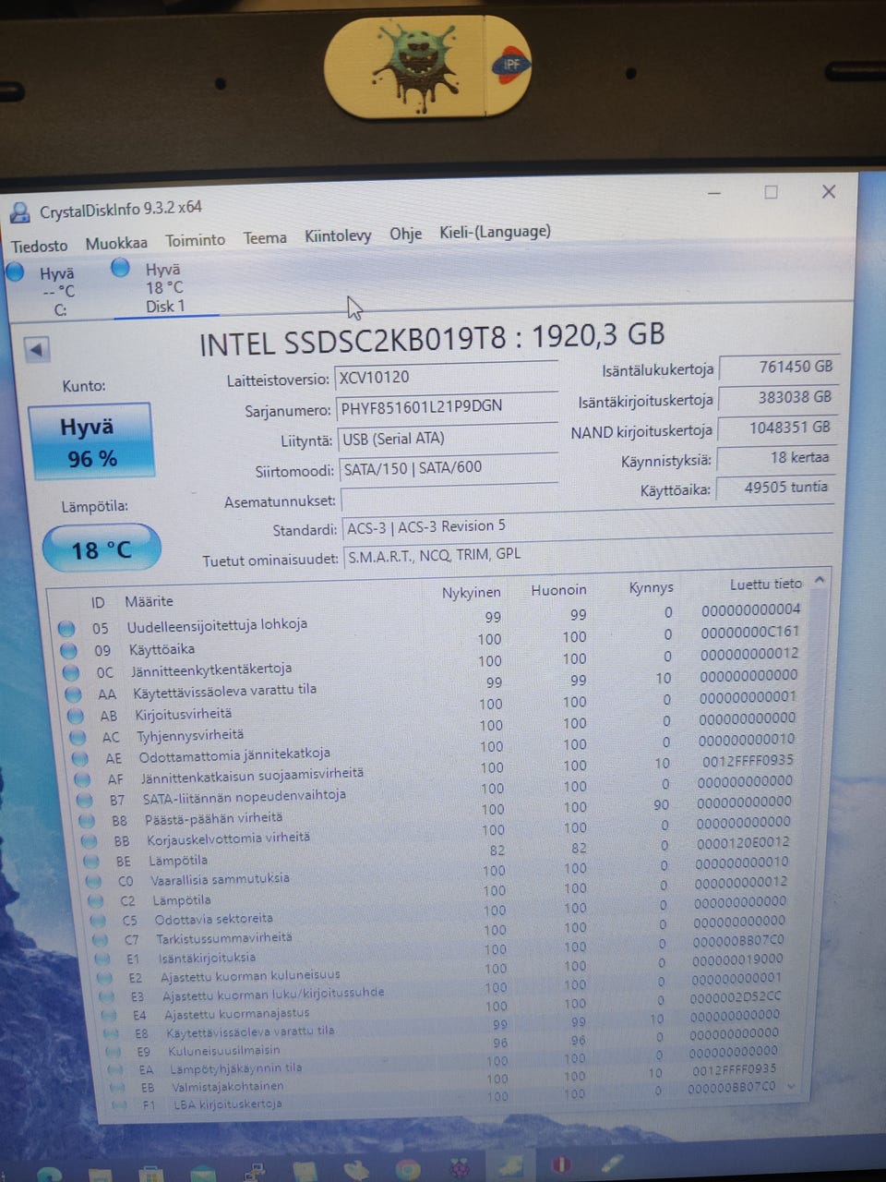
Task: Click the Käyttöaika value 49505 tuntia
Action: click(x=776, y=487)
